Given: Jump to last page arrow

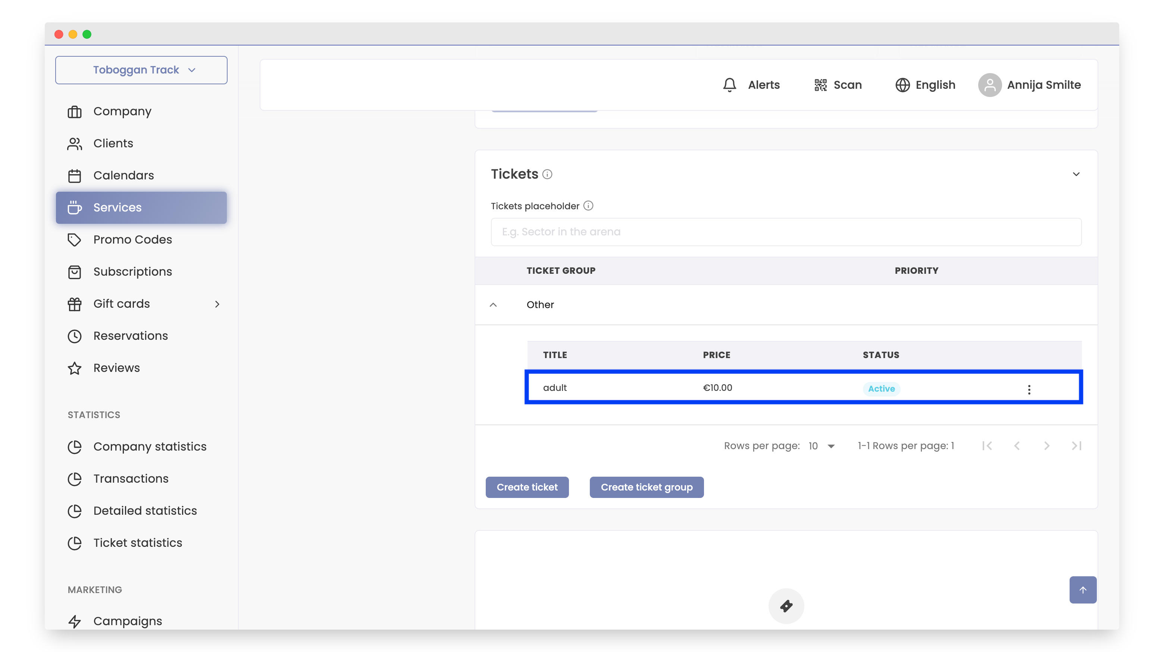Looking at the screenshot, I should point(1076,446).
